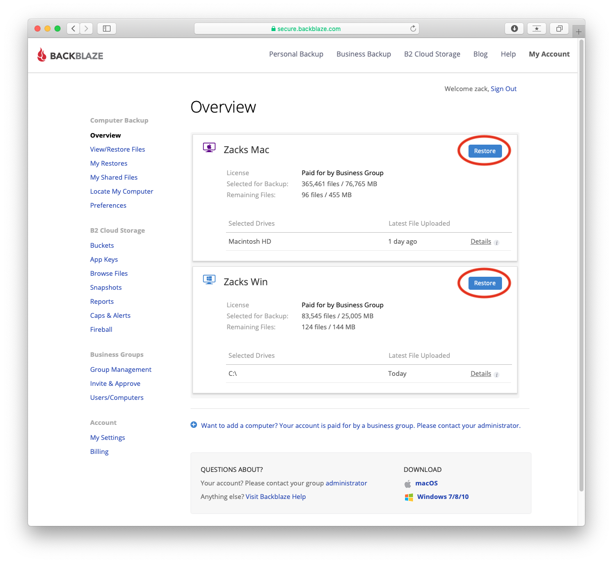Open Blog in top navigation

480,54
